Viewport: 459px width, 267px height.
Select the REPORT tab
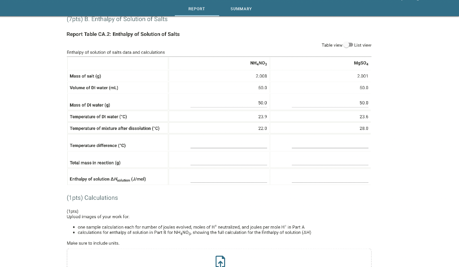click(x=197, y=9)
